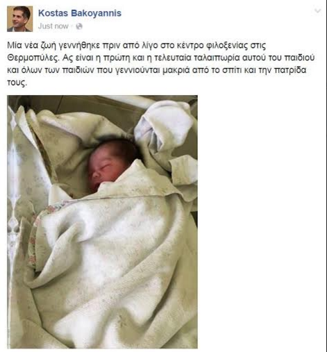Click the phrase 'κέντρο φιλοξενίας' in the text

coord(206,45)
